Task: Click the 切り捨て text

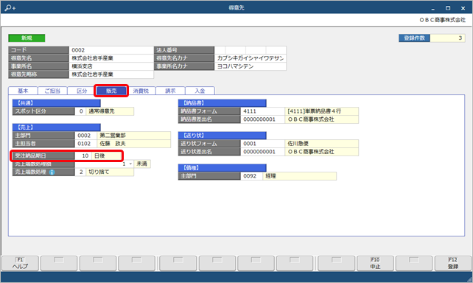Action: pos(99,172)
